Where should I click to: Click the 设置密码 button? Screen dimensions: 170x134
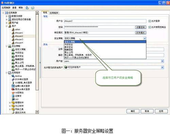(x=140, y=27)
